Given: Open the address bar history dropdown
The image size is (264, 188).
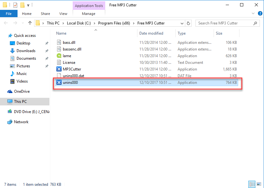Looking at the screenshot, I should [x=182, y=23].
